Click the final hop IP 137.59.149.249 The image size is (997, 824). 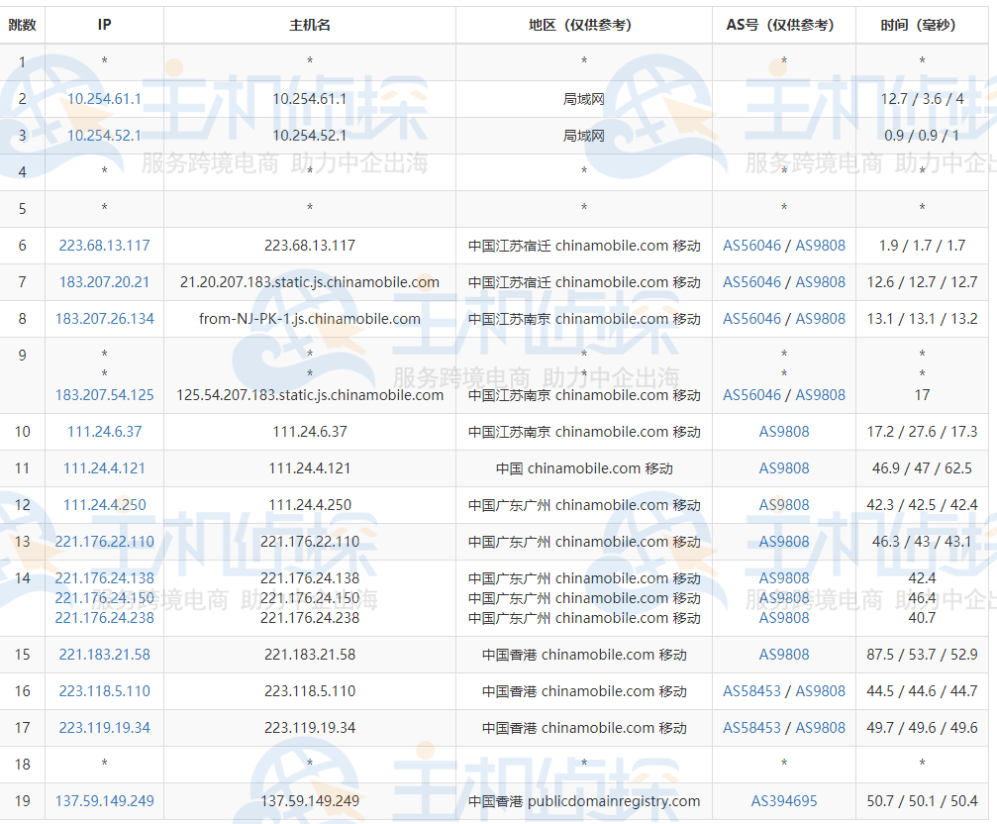[103, 800]
